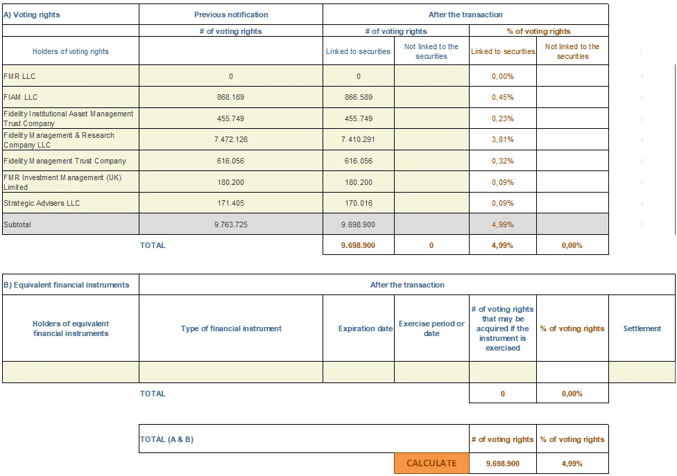Click Strategic Advisers LLC percentage 0,09%

pos(503,202)
